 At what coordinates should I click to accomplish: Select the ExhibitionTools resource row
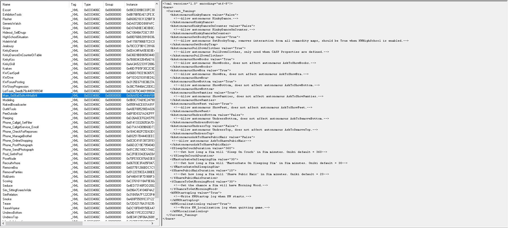click(78, 15)
